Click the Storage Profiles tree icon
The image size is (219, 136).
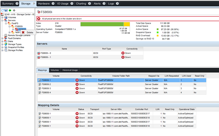pyautogui.click(x=6, y=50)
